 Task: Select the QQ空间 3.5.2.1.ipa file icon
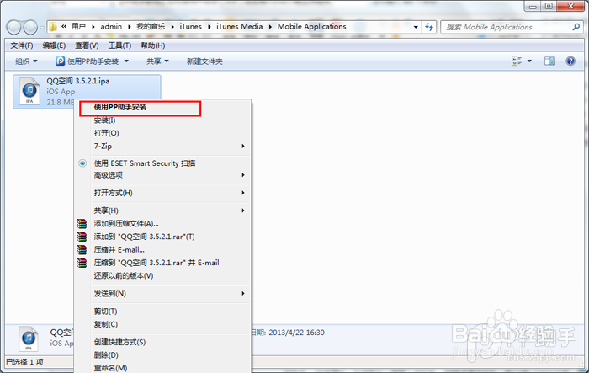point(29,91)
